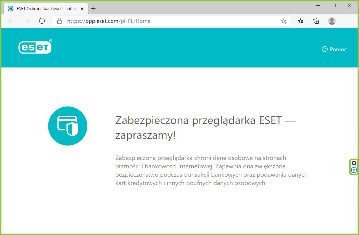Click the ESET favicon in the tab
This screenshot has width=359, height=235.
(x=11, y=9)
